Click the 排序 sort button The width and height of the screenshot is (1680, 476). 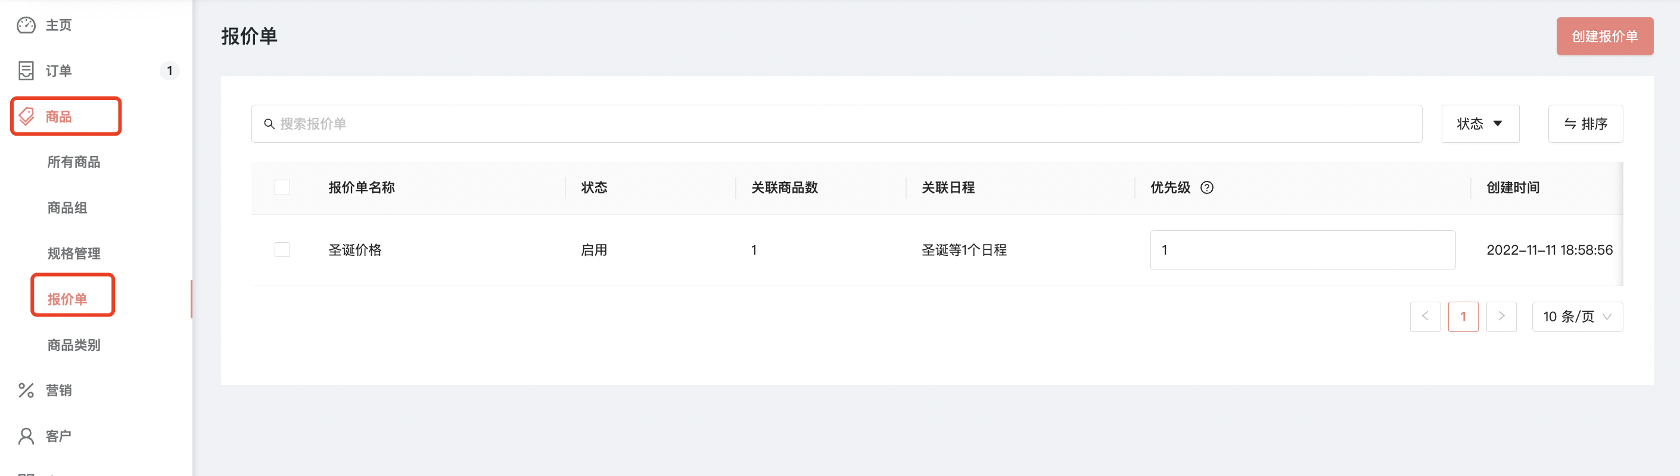click(1585, 124)
